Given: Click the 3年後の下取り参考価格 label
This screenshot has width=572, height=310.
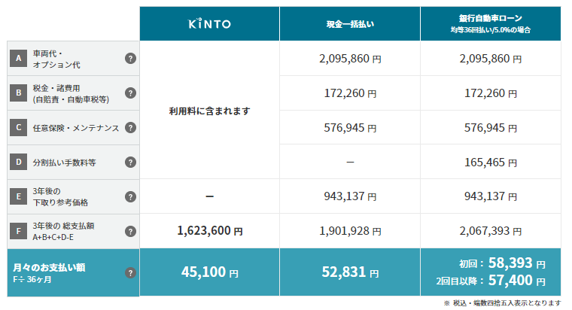Looking at the screenshot, I should (60, 197).
